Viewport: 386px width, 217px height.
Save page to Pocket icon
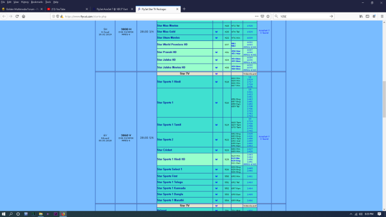262,16
